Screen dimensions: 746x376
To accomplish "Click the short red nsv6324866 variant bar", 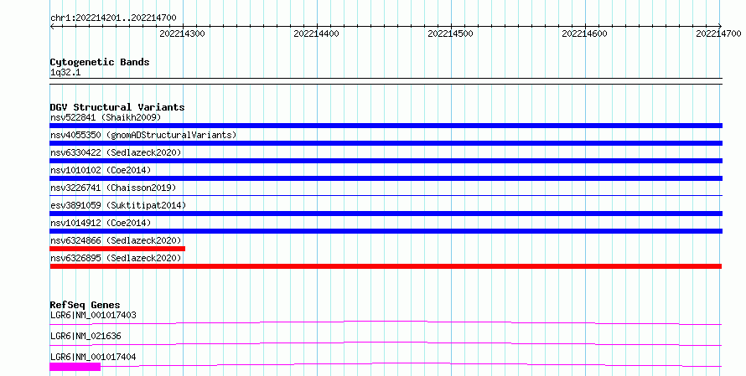I will (117, 249).
